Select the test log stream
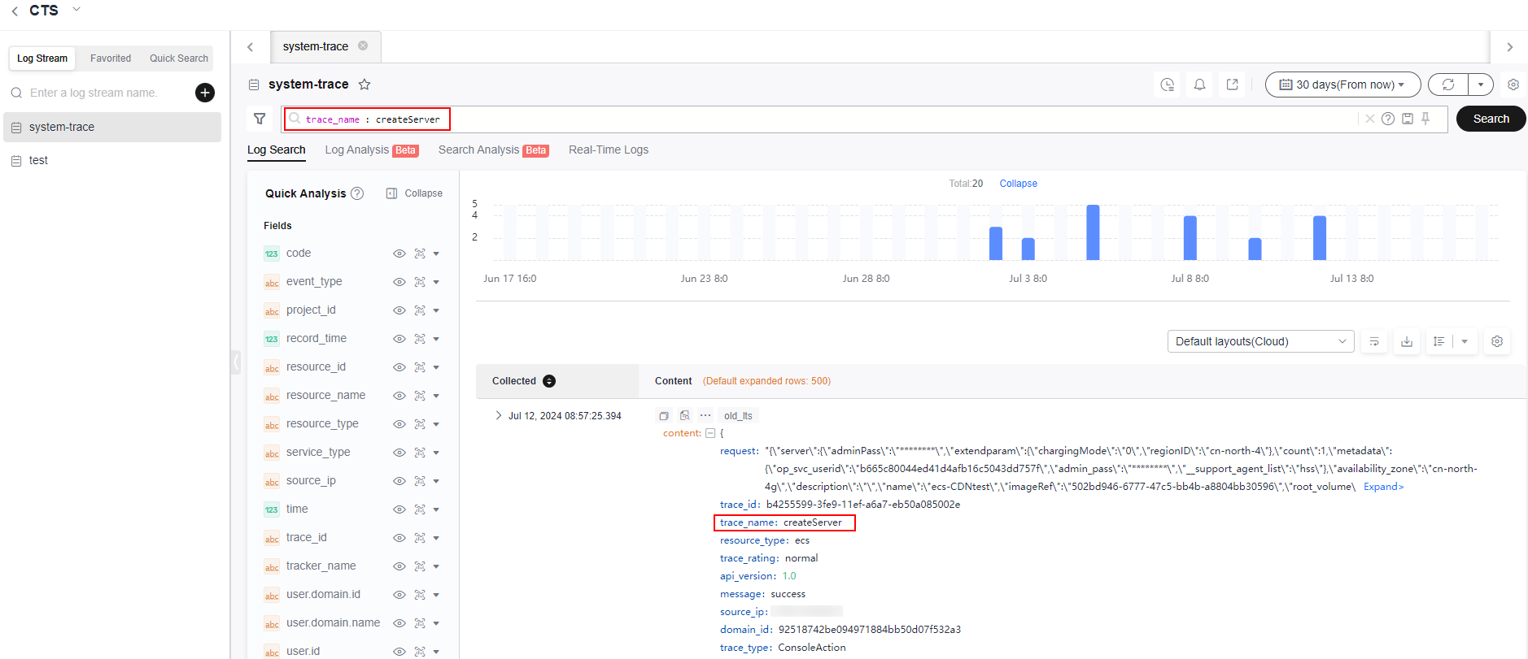Viewport: 1528px width, 659px height. point(112,161)
